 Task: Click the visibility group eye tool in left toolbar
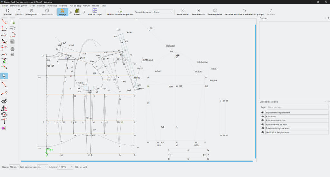pos(4,101)
